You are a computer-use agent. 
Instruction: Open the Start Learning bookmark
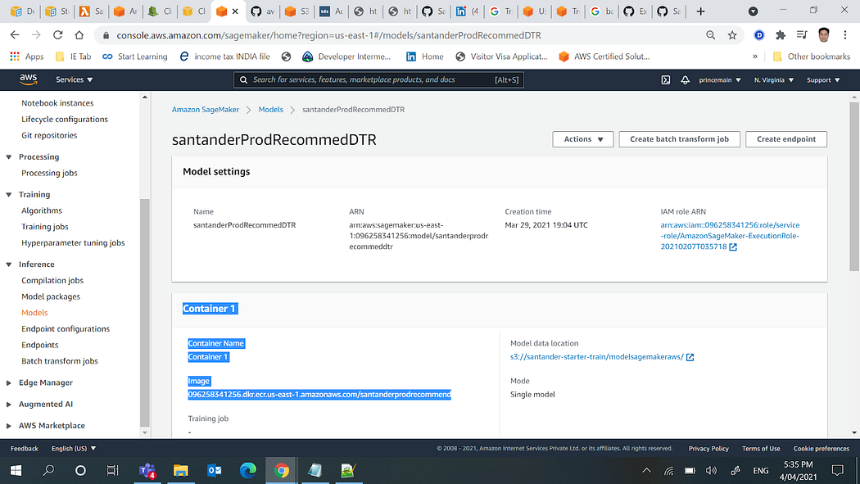click(135, 57)
